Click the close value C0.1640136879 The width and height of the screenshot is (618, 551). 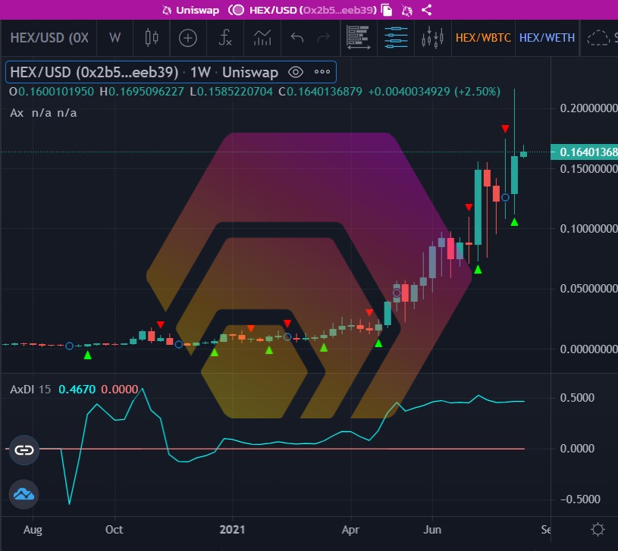pos(320,92)
